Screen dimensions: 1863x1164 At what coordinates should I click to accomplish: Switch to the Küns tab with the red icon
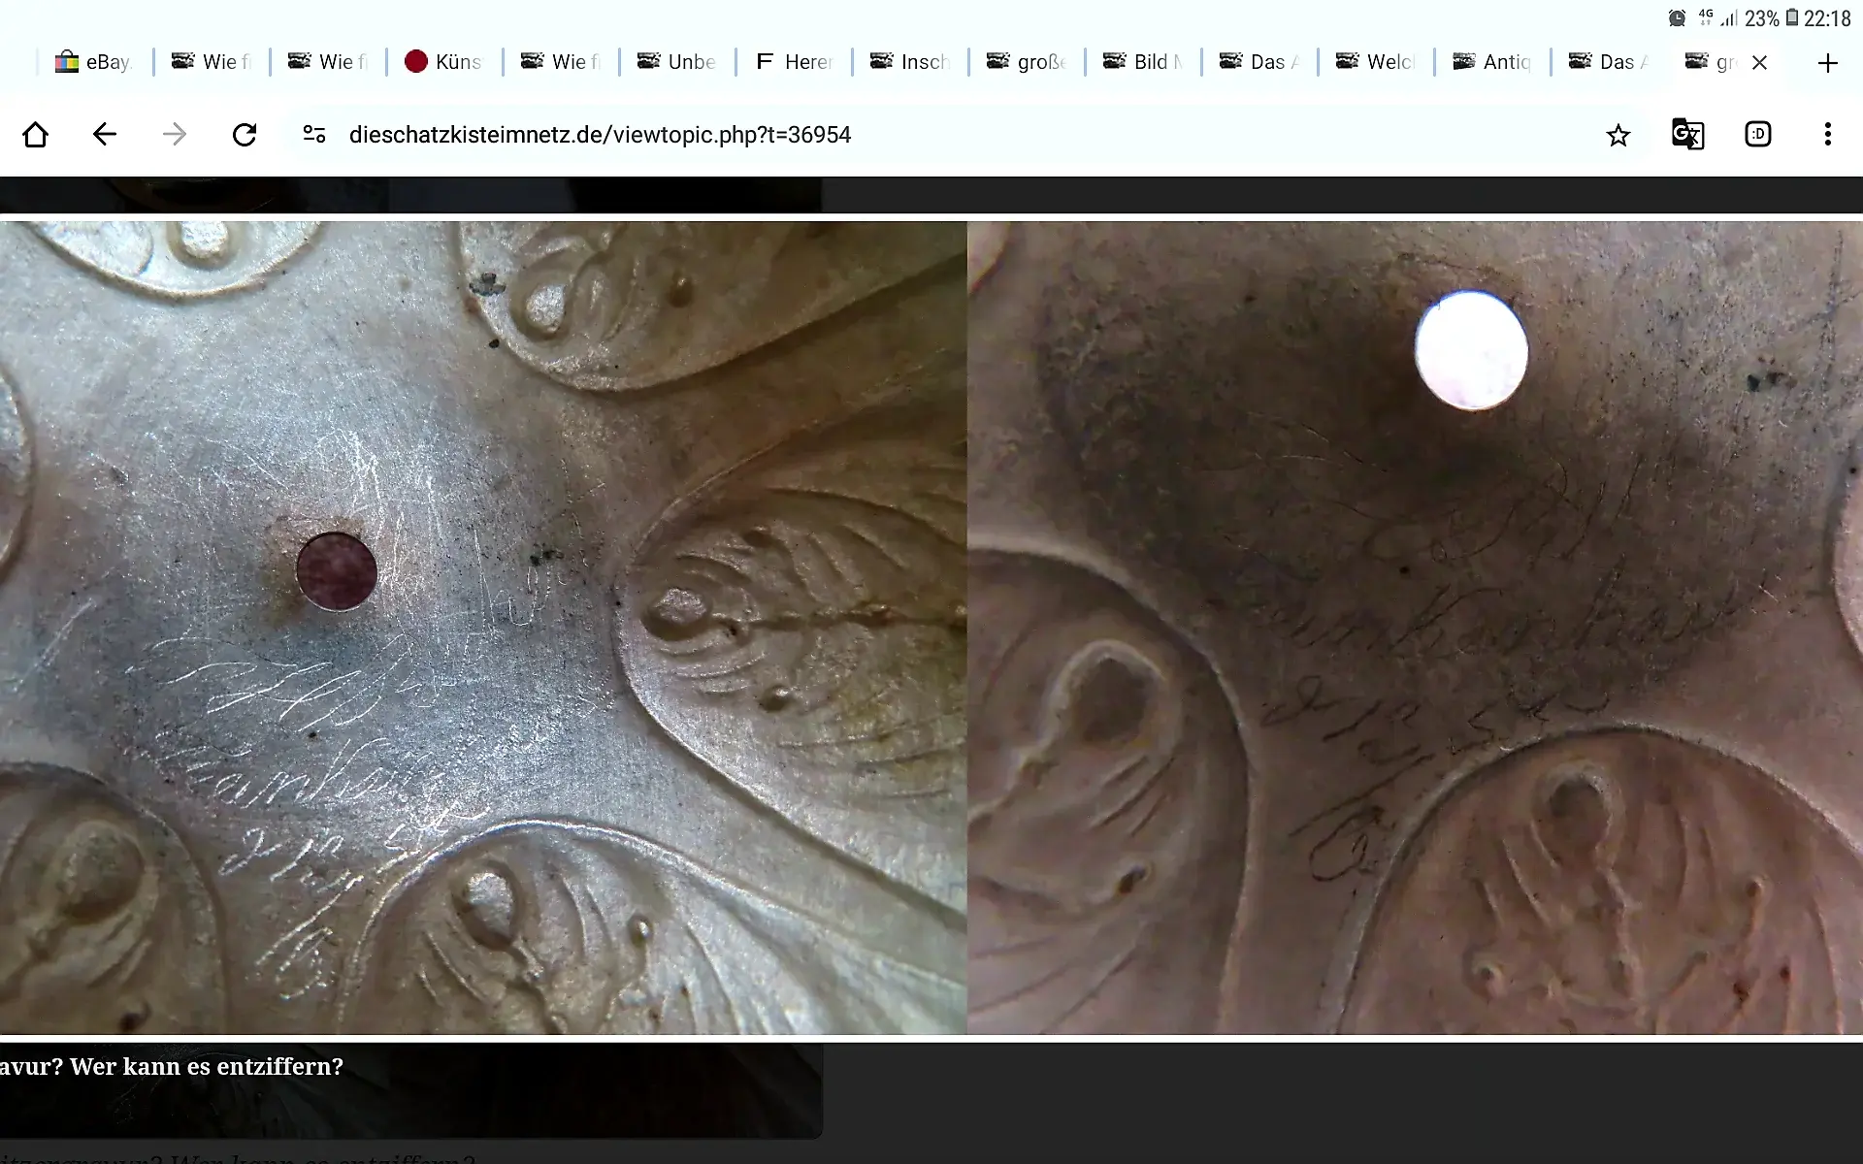(443, 62)
